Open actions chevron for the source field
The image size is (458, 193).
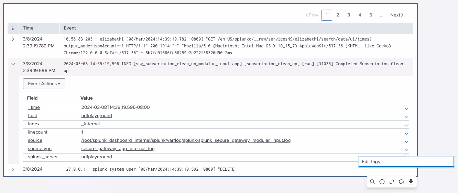coord(406,142)
